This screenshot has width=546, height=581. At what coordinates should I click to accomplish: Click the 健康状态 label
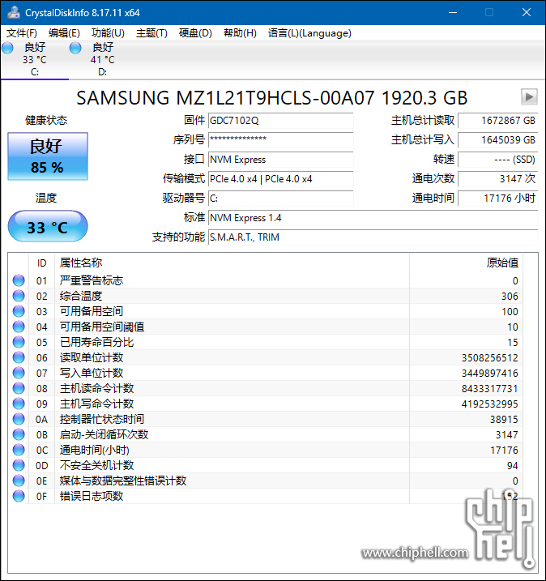[x=46, y=120]
